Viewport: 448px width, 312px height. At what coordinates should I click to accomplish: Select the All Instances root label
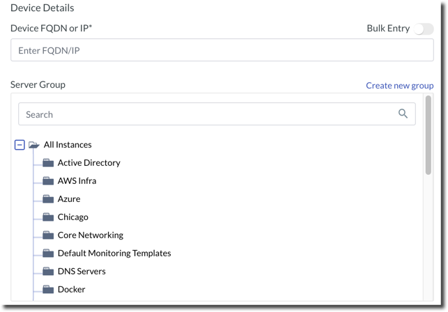click(x=68, y=145)
